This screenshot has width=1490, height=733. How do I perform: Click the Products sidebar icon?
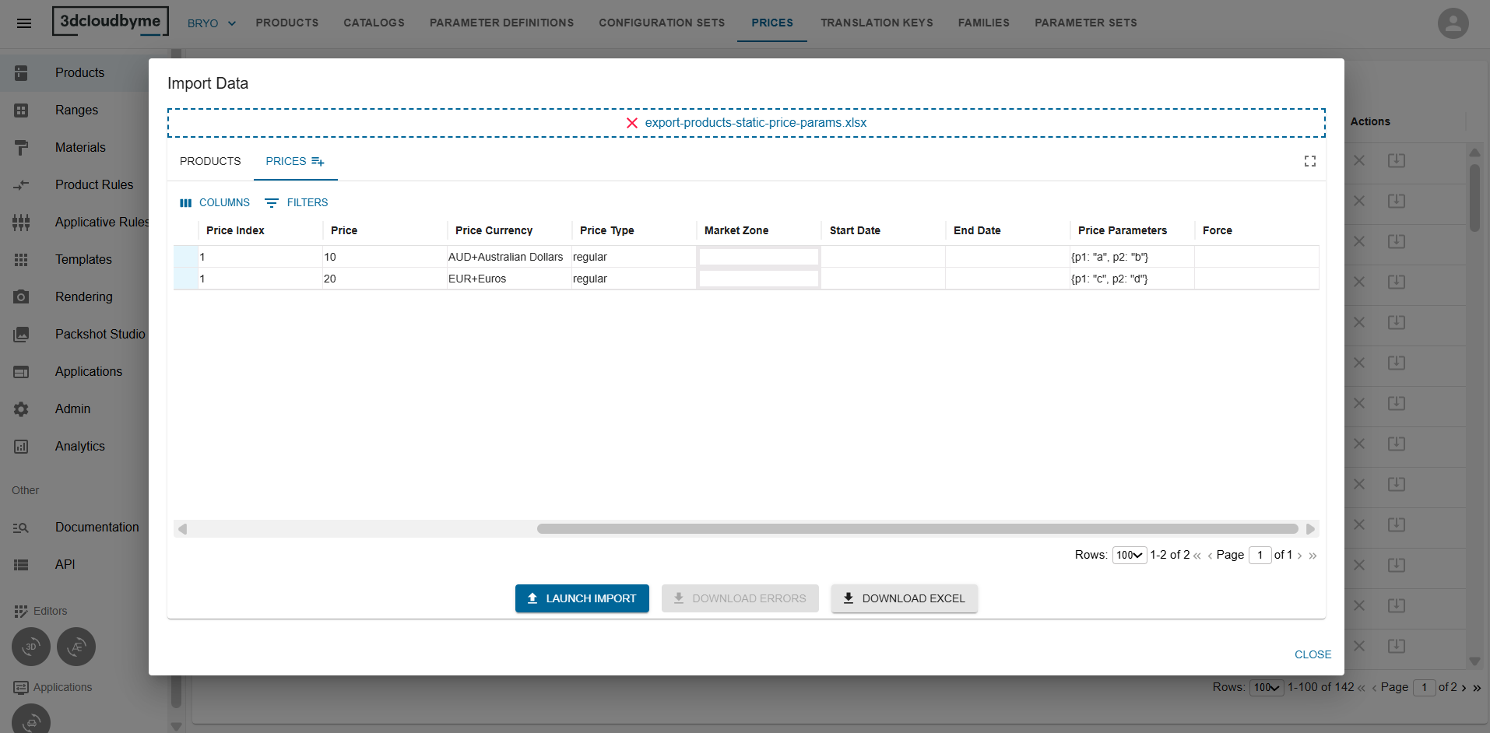[x=21, y=73]
